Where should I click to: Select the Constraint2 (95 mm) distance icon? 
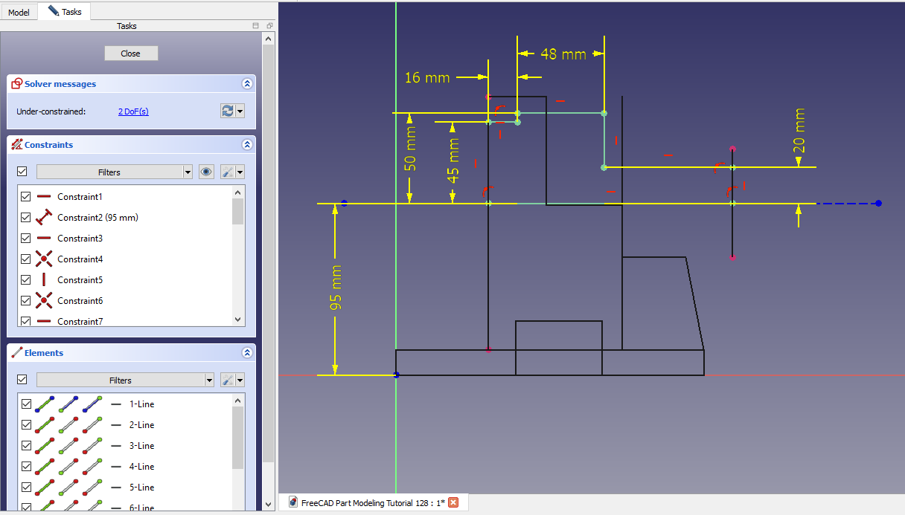[x=44, y=218]
